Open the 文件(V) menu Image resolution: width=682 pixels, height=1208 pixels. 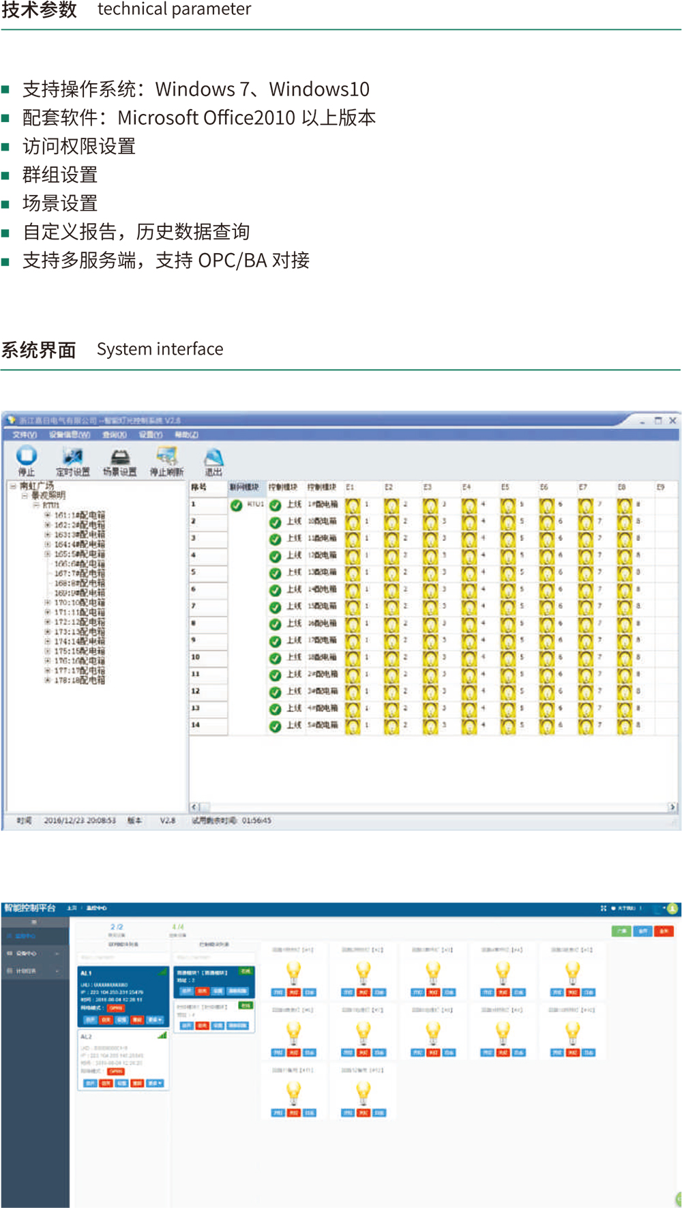click(x=25, y=434)
